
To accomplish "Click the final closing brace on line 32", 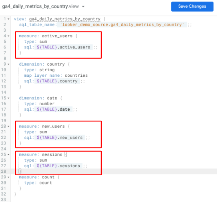I will [15, 194].
